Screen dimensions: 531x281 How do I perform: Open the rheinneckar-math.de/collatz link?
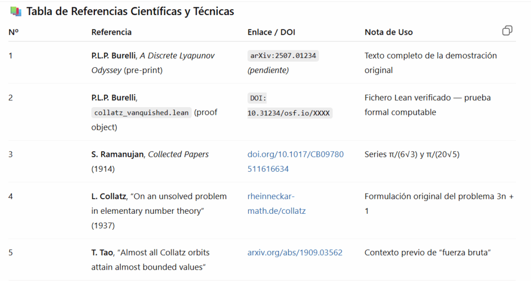276,203
